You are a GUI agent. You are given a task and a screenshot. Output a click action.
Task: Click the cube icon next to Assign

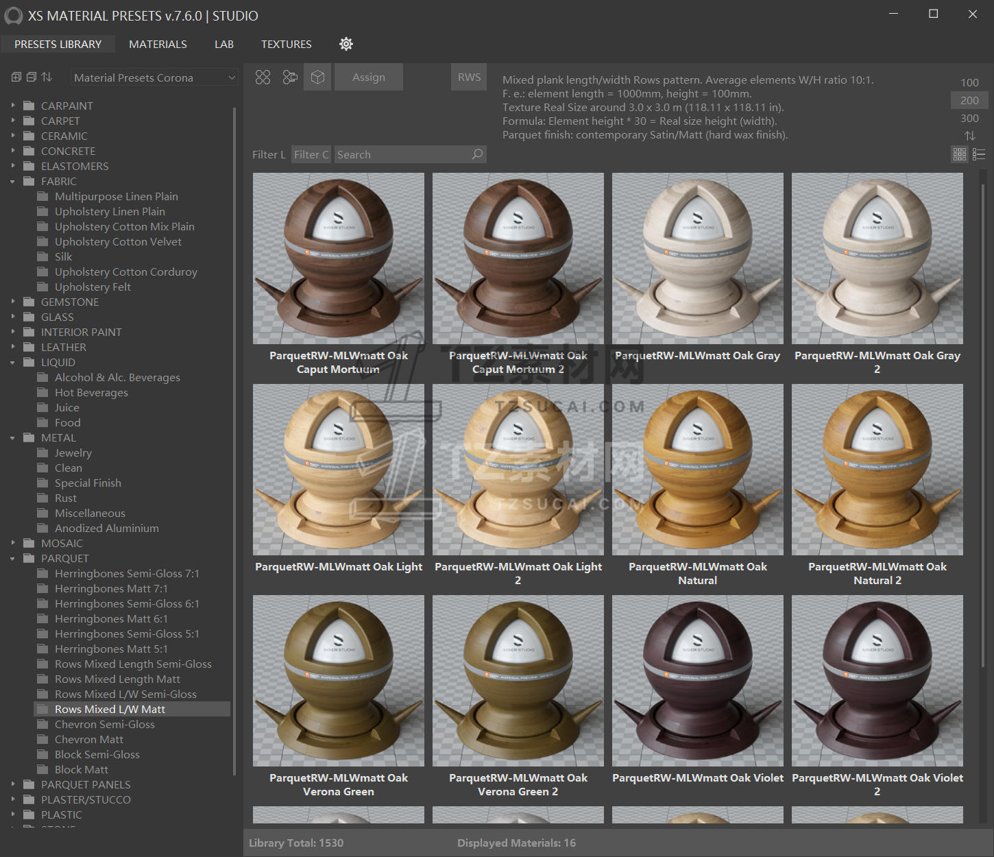pyautogui.click(x=317, y=77)
